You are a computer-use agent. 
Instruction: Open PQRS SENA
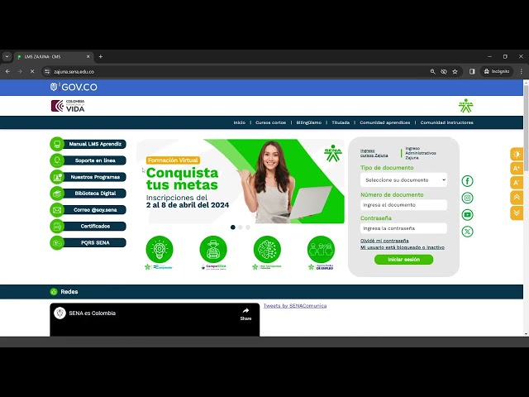click(x=88, y=242)
